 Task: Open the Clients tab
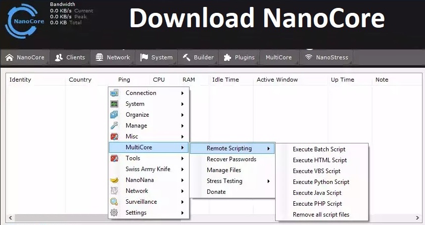(70, 57)
